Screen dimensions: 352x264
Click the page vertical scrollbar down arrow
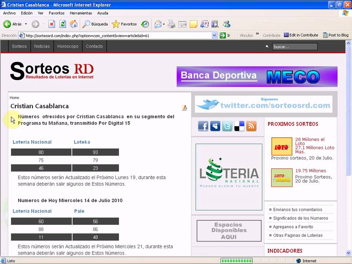(x=348, y=253)
